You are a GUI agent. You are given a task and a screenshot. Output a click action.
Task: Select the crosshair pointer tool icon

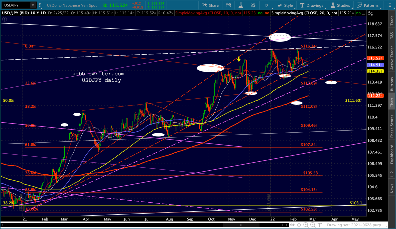coord(299,225)
